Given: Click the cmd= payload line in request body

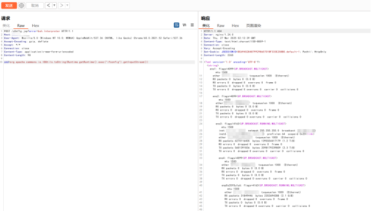Looking at the screenshot, I should 76,62.
